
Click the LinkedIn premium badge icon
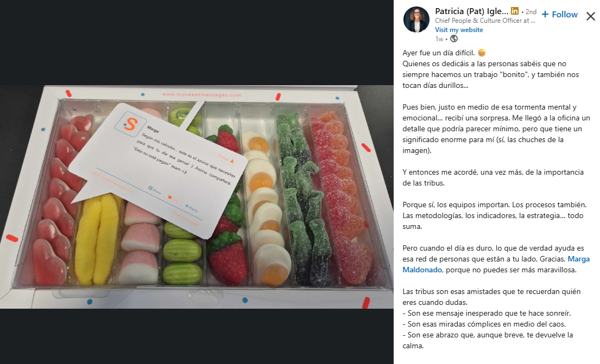tap(515, 11)
